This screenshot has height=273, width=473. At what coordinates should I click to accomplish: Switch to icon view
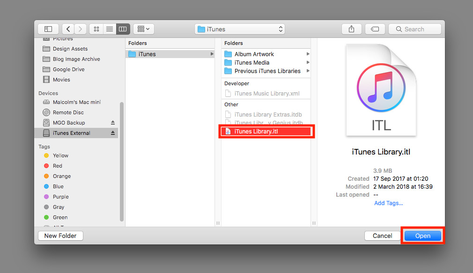click(96, 29)
